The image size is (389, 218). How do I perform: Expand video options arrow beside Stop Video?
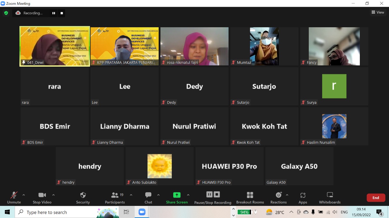(x=53, y=195)
